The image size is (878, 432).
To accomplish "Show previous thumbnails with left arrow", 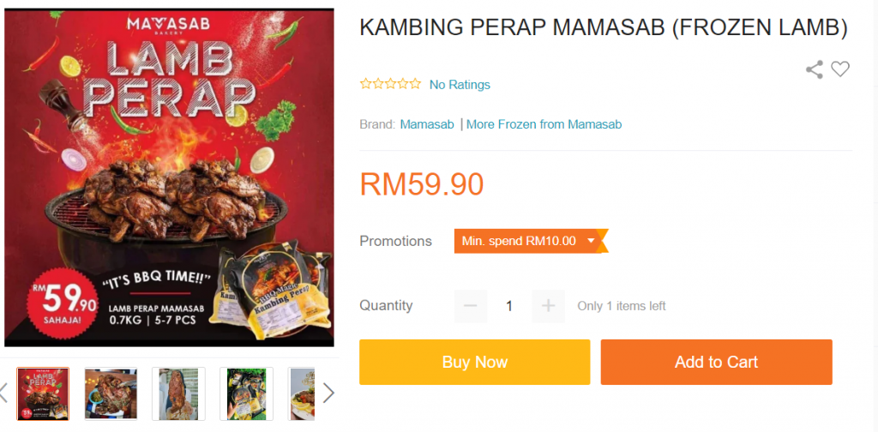I will click(x=3, y=393).
